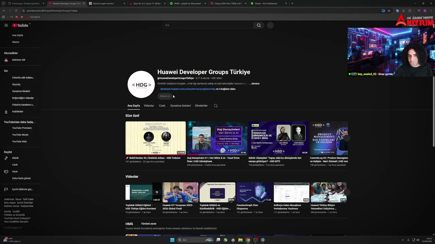Click the YouTube search box labeled Ara
435x244 pixels.
point(208,25)
